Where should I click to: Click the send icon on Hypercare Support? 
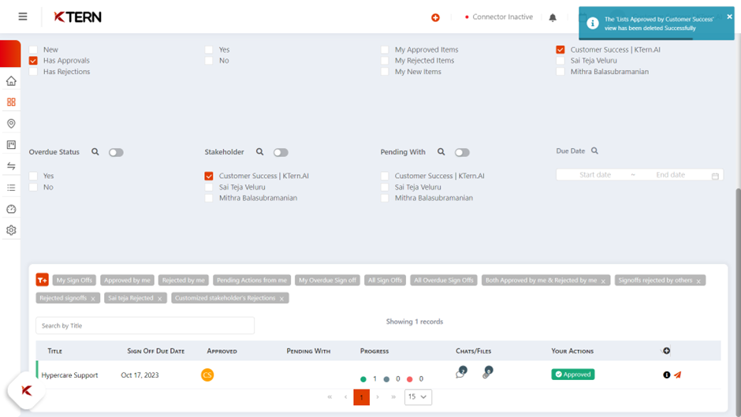(x=678, y=375)
